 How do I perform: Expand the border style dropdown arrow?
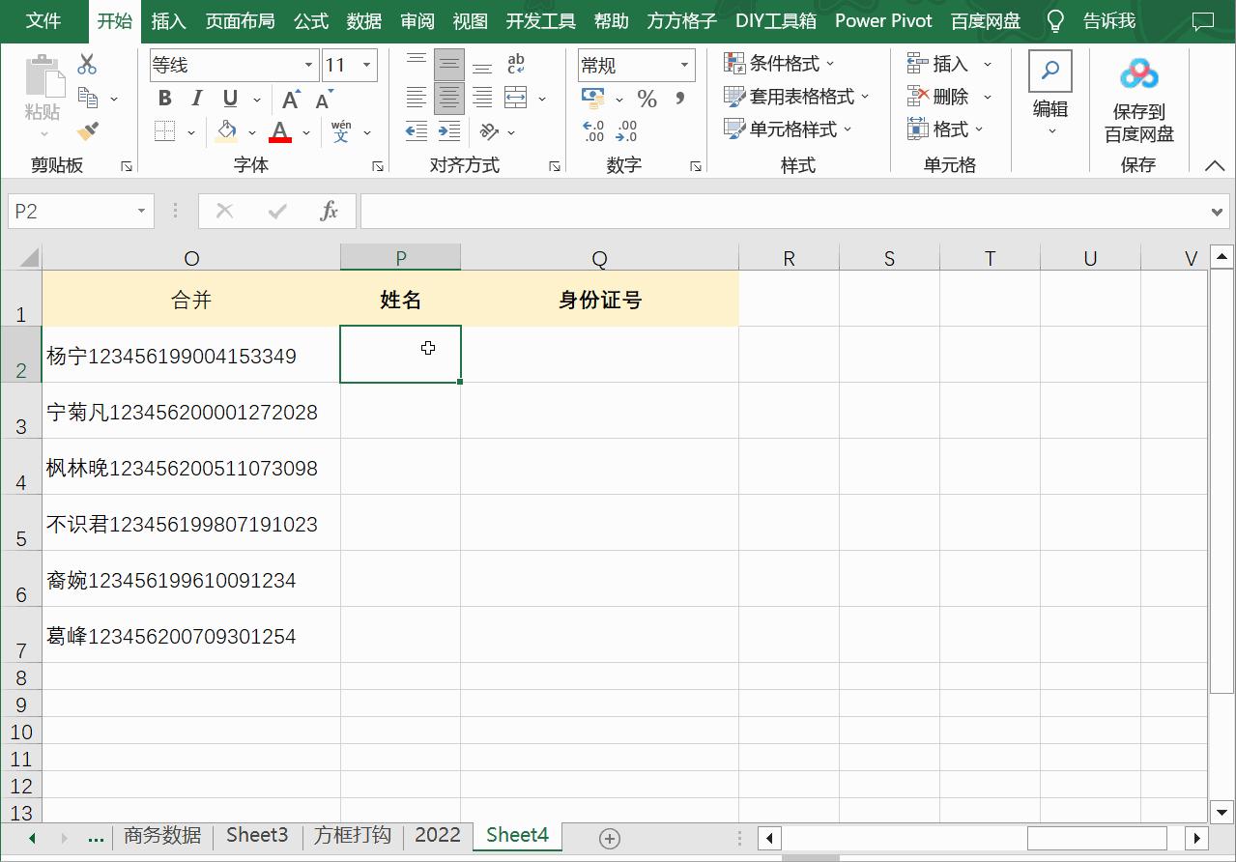(190, 130)
